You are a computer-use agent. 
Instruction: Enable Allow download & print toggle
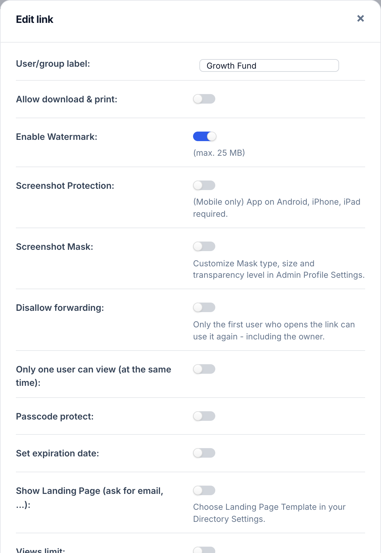coord(204,99)
